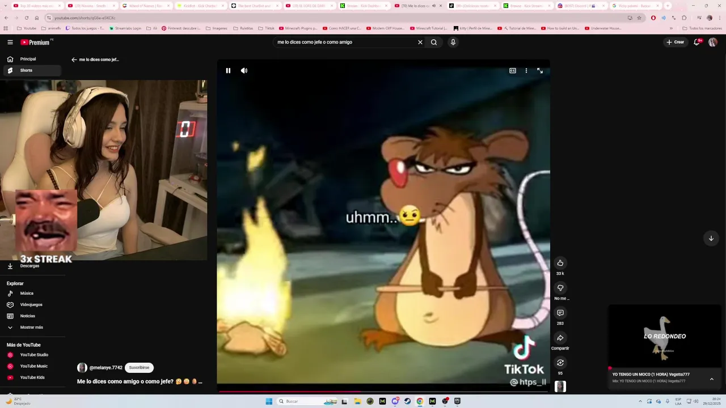Image resolution: width=726 pixels, height=408 pixels.
Task: Open the LO REDONDEO mini player video
Action: (x=665, y=337)
